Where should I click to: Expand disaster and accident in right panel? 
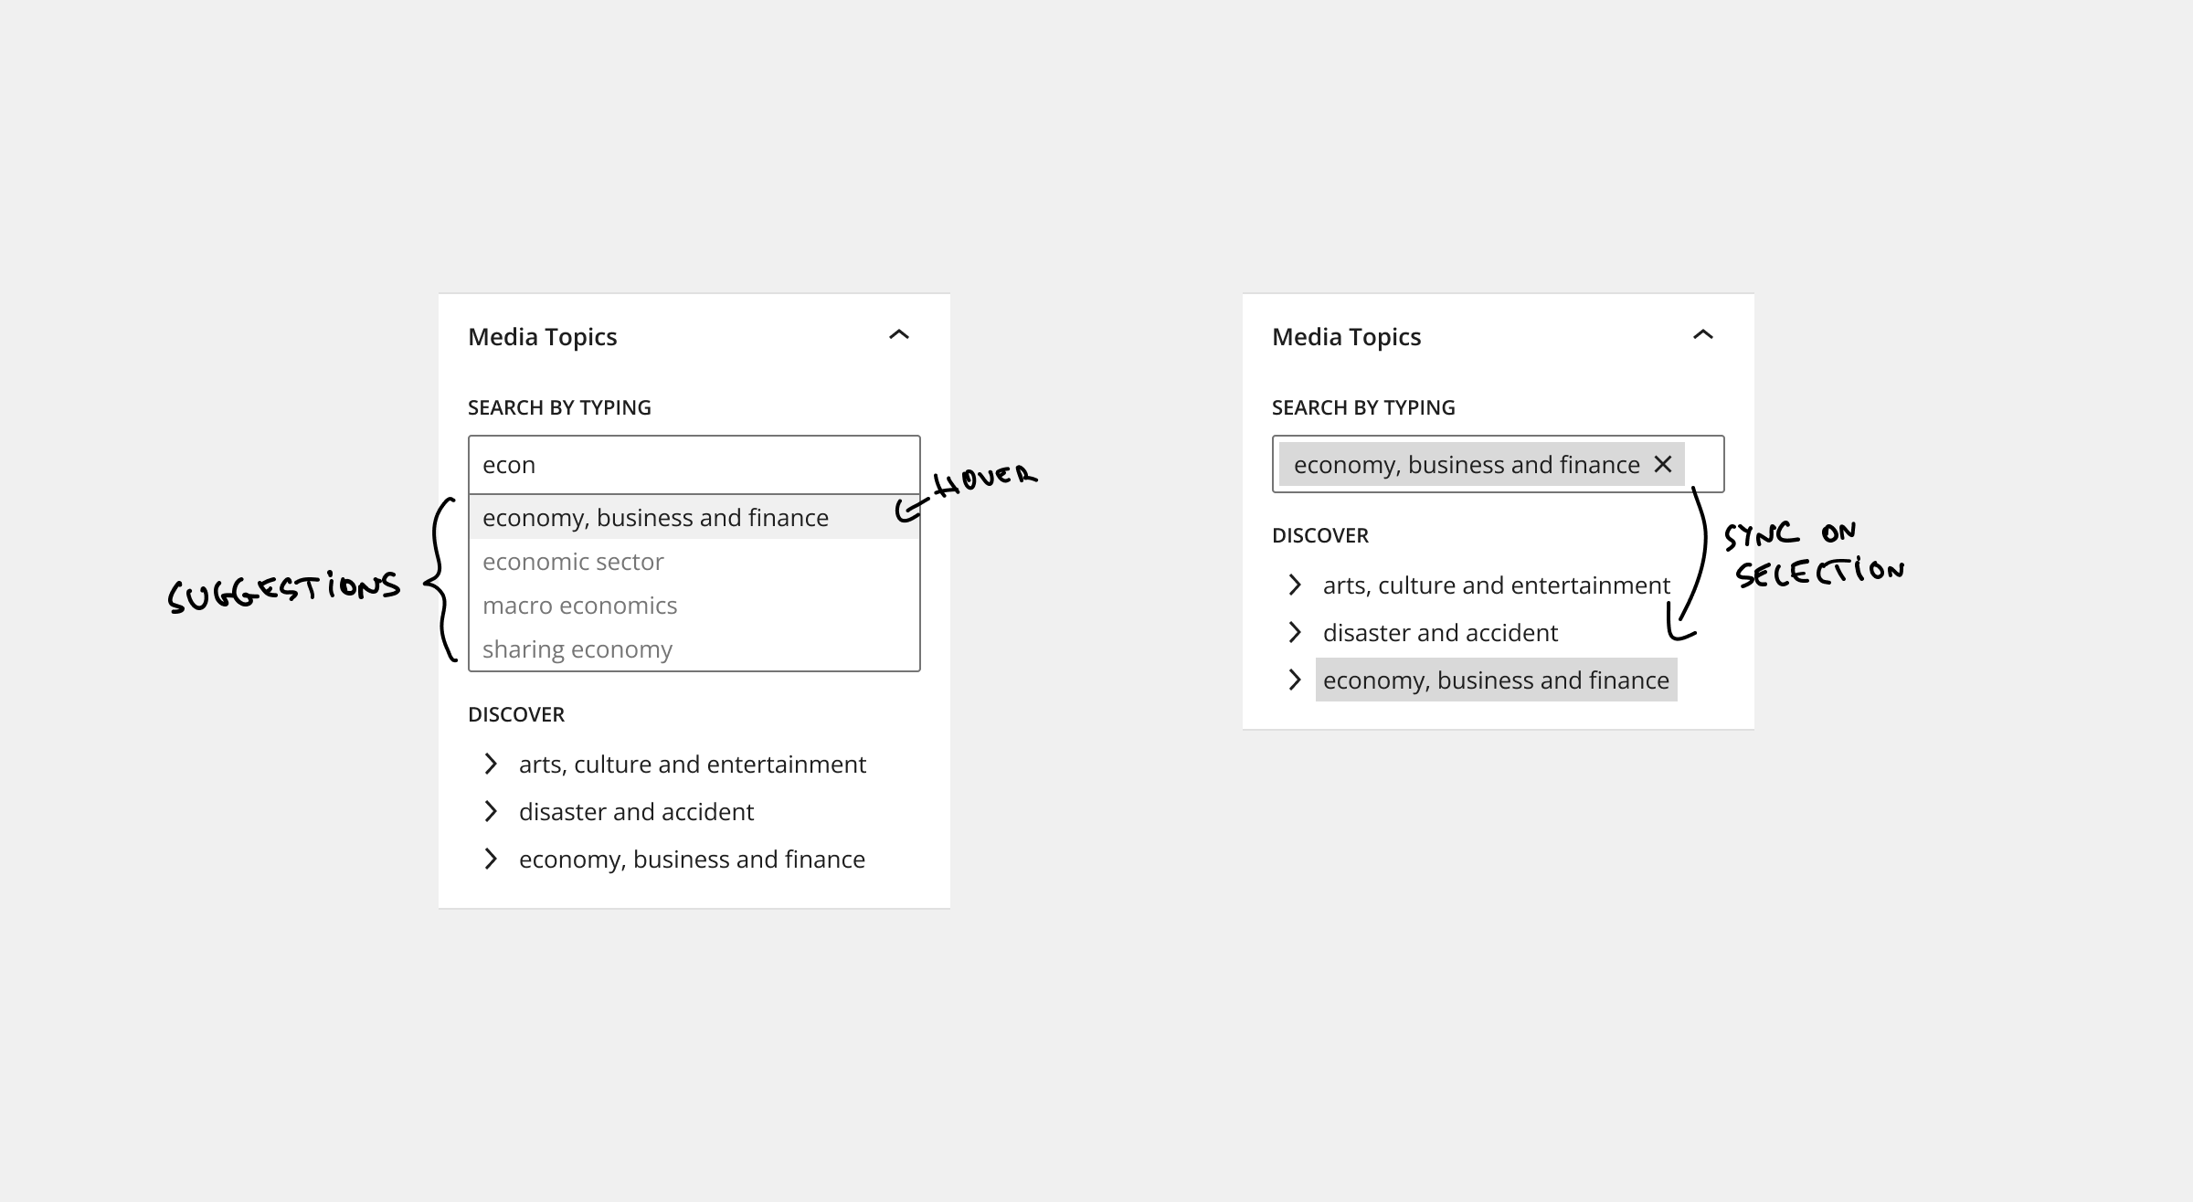1295,632
